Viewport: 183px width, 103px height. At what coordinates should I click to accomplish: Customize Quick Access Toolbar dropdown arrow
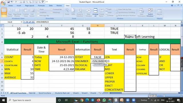[x=47, y=2]
